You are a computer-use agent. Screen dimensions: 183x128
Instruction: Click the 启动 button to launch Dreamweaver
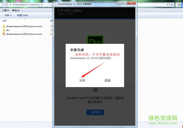click(x=107, y=80)
